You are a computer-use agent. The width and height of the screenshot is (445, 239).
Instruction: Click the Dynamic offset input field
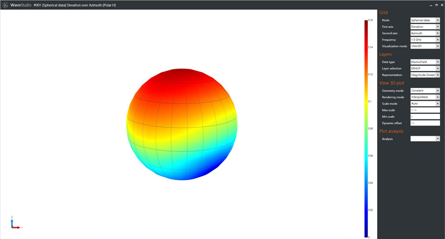(424, 123)
